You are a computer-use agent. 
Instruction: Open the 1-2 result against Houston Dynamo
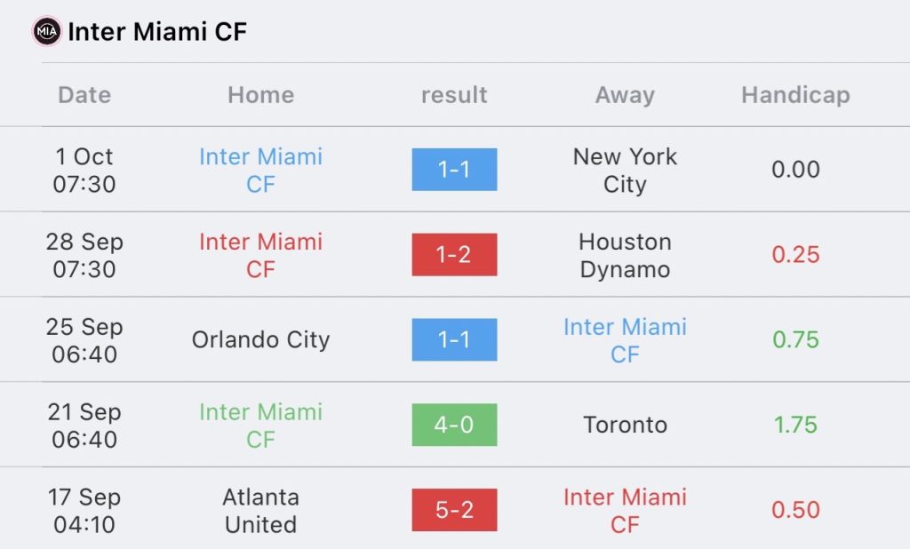click(454, 254)
